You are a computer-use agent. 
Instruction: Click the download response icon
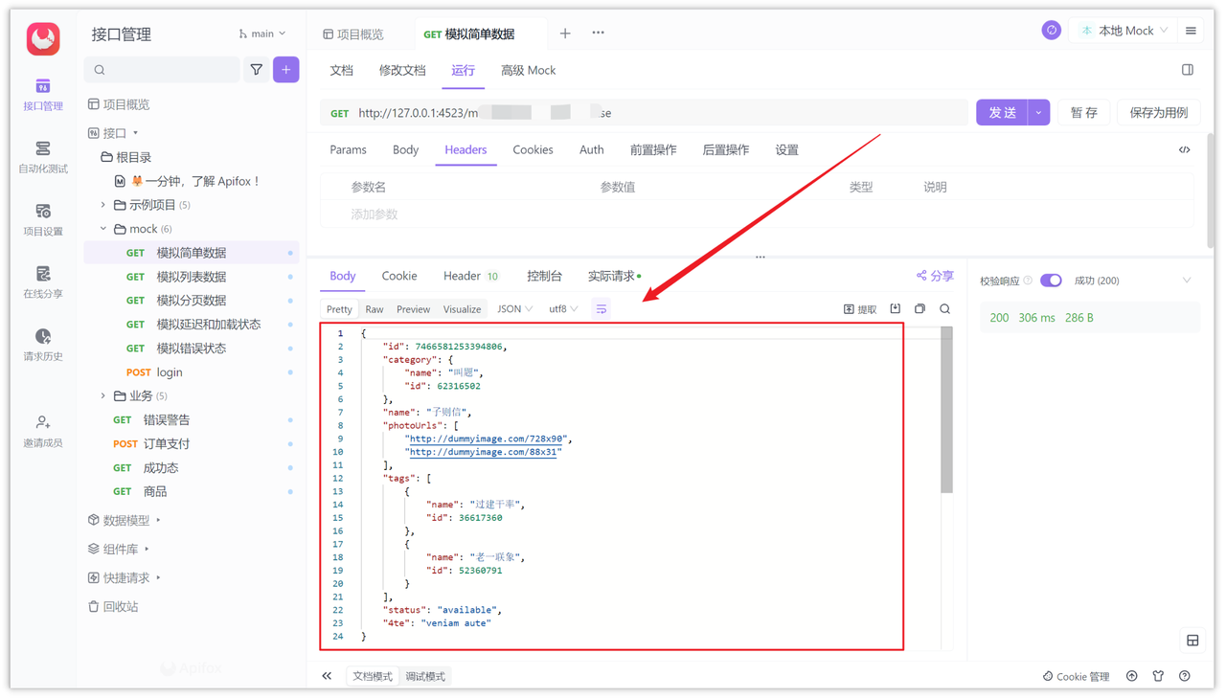coord(895,308)
